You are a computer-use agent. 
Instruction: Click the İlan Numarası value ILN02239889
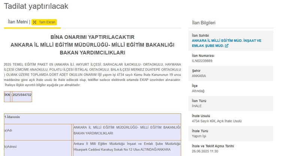tap(202, 61)
